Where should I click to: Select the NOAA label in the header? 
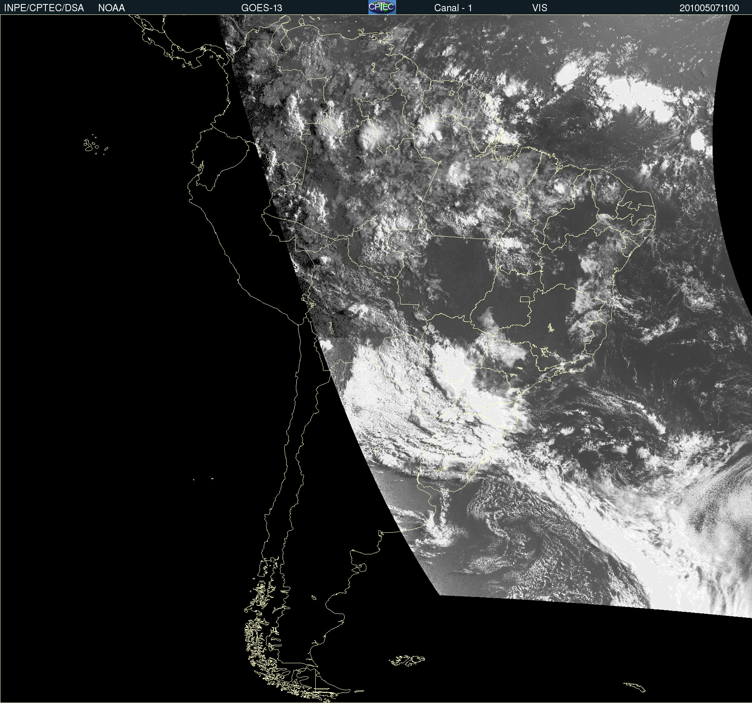pyautogui.click(x=111, y=8)
